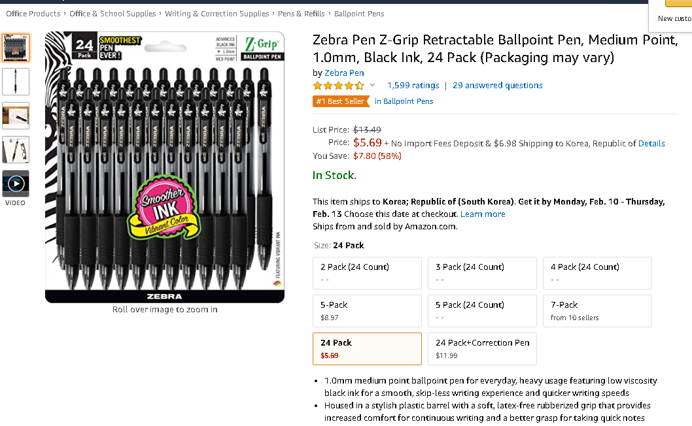The image size is (692, 426).
Task: Click the #1 Best Seller badge
Action: click(340, 101)
